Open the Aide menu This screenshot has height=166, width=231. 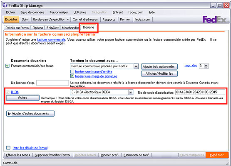(152, 12)
